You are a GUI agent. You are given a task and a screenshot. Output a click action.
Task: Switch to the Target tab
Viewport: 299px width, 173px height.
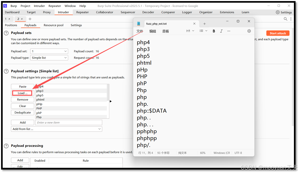(x=31, y=12)
